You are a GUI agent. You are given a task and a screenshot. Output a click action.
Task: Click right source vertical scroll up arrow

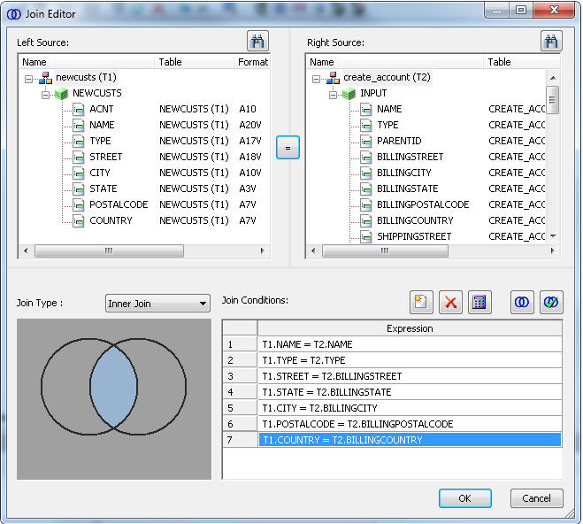tap(553, 78)
